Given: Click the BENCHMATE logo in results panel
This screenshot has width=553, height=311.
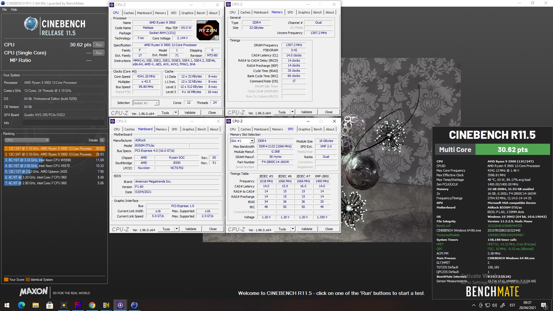Looking at the screenshot, I should point(492,292).
